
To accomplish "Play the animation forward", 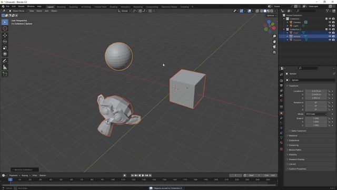I will (143, 175).
